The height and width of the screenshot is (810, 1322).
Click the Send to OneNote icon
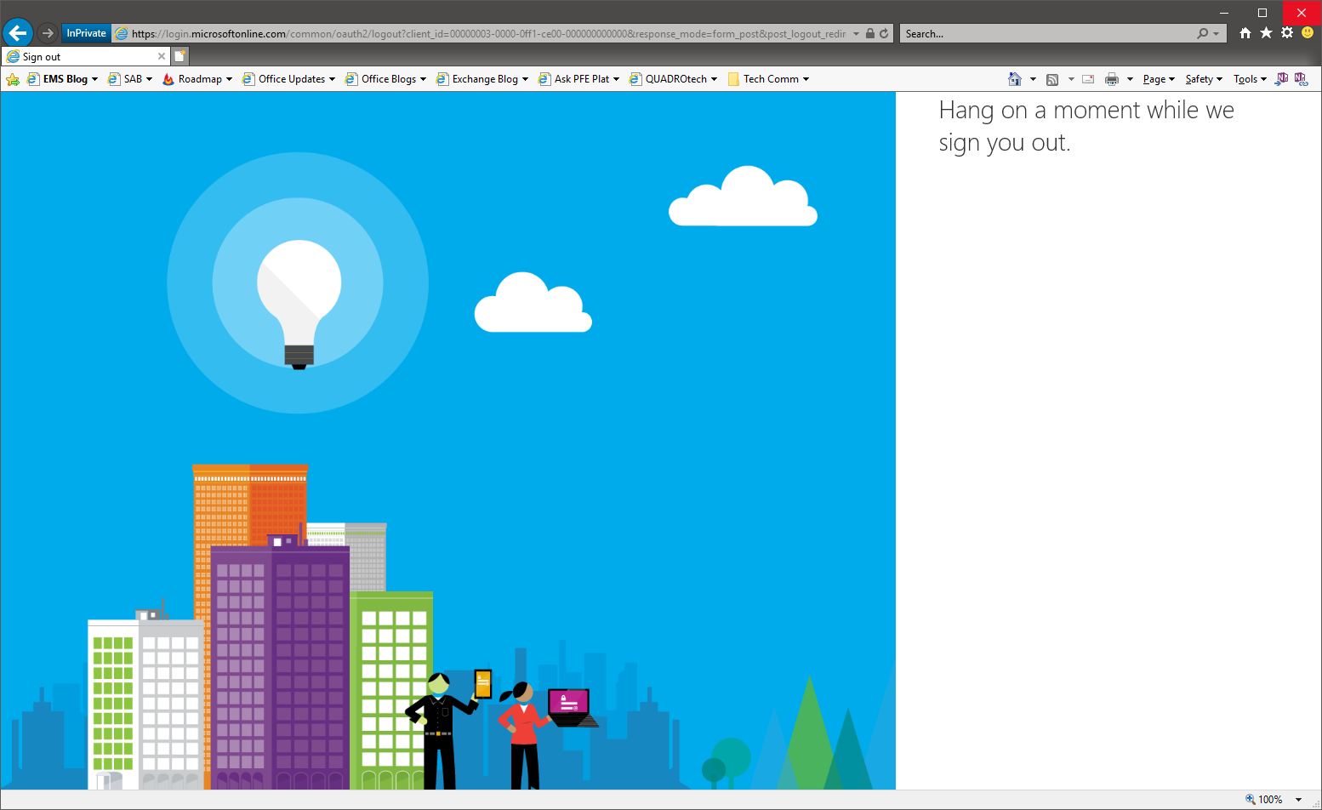coord(1282,79)
